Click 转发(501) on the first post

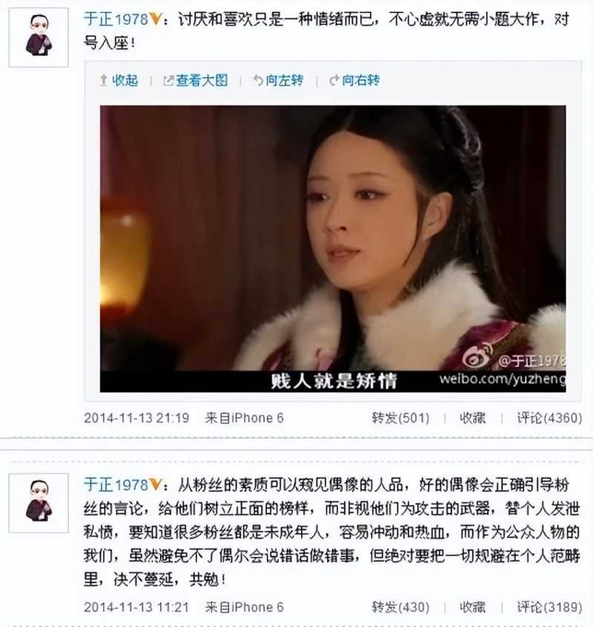coord(400,418)
